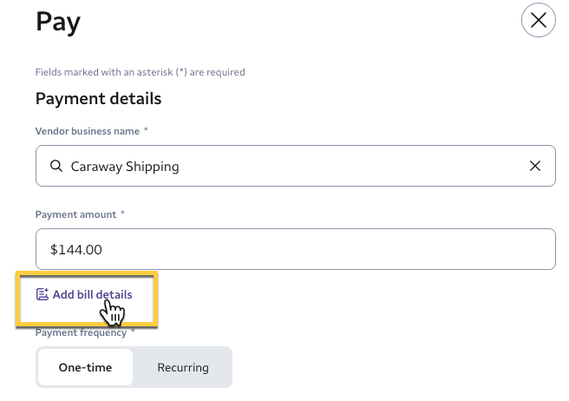Click the Pay heading
Viewport: 569px width, 401px height.
pyautogui.click(x=58, y=21)
